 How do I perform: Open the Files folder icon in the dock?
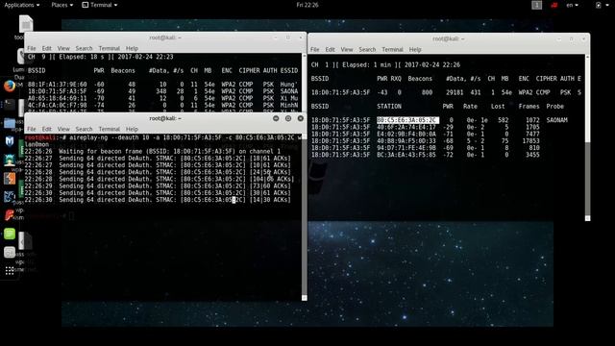pyautogui.click(x=10, y=123)
